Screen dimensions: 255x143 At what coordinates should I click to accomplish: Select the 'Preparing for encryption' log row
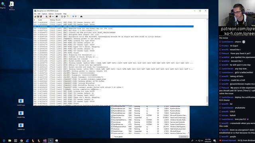tap(114, 55)
